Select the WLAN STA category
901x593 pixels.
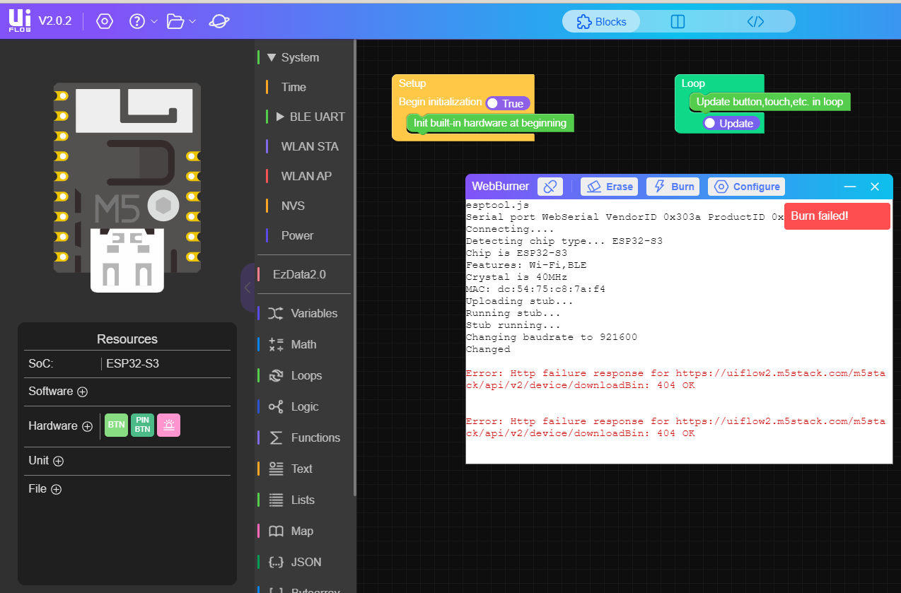[310, 146]
